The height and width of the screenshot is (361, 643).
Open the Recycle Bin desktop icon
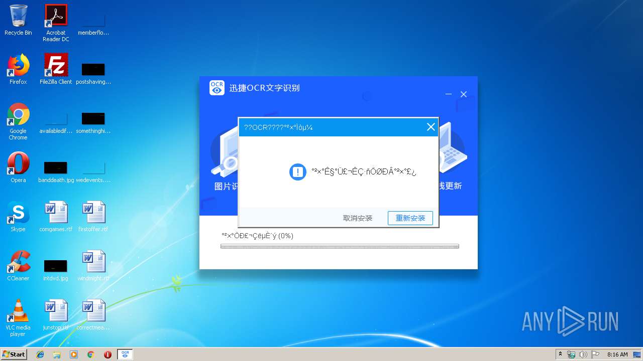[18, 20]
